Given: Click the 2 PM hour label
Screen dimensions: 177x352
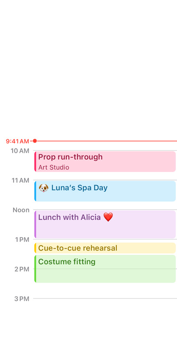Looking at the screenshot, I should click(x=22, y=269).
